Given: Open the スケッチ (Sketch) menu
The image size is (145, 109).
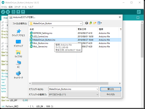Looking at the screenshot, I should 17,7.
